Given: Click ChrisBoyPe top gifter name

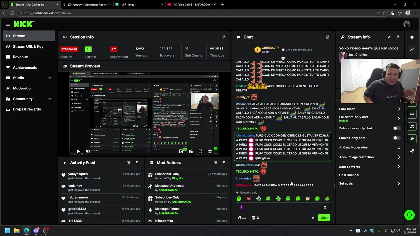Looking at the screenshot, I should coord(270,48).
